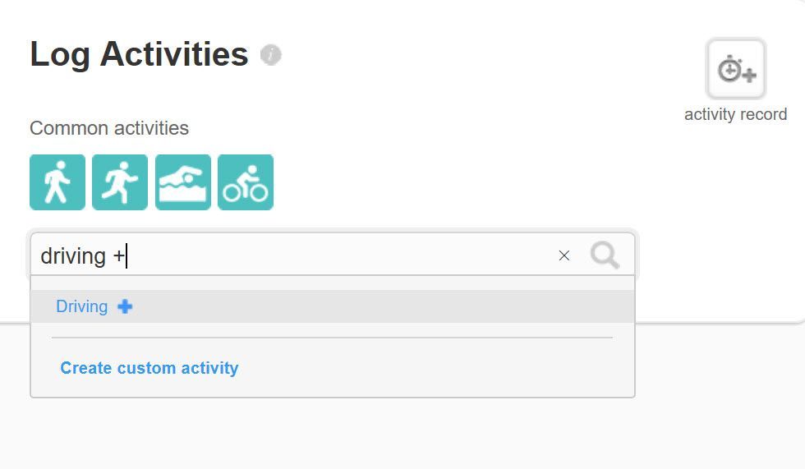Select the highlighted Driving result row
Screen dimensions: 805x469
tap(333, 306)
